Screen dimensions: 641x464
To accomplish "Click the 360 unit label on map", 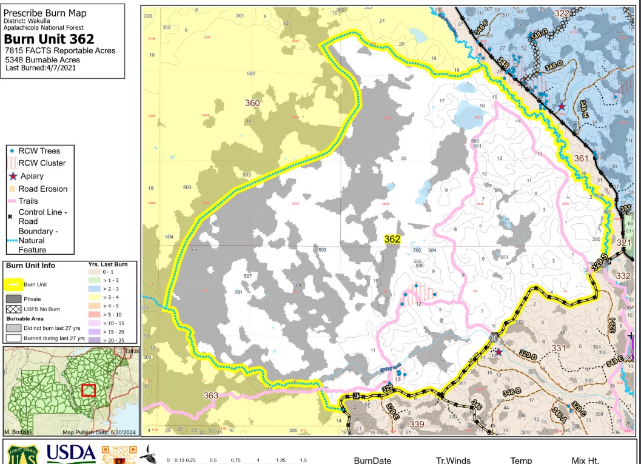I will tap(252, 103).
